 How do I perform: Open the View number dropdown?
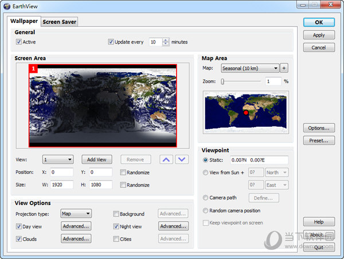[x=58, y=159]
